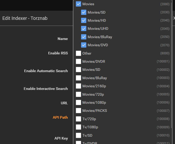Enable the Tv/1080p category
The height and width of the screenshot is (144, 175).
78,127
